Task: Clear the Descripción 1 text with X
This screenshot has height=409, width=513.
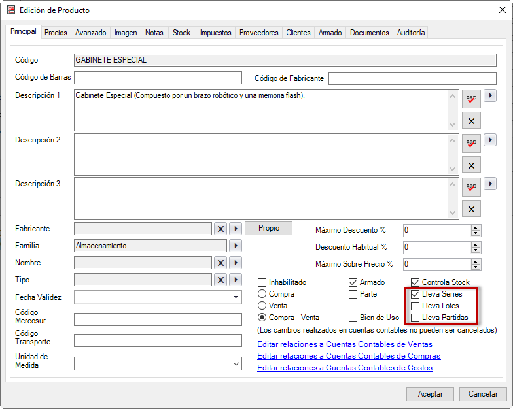Action: click(471, 122)
